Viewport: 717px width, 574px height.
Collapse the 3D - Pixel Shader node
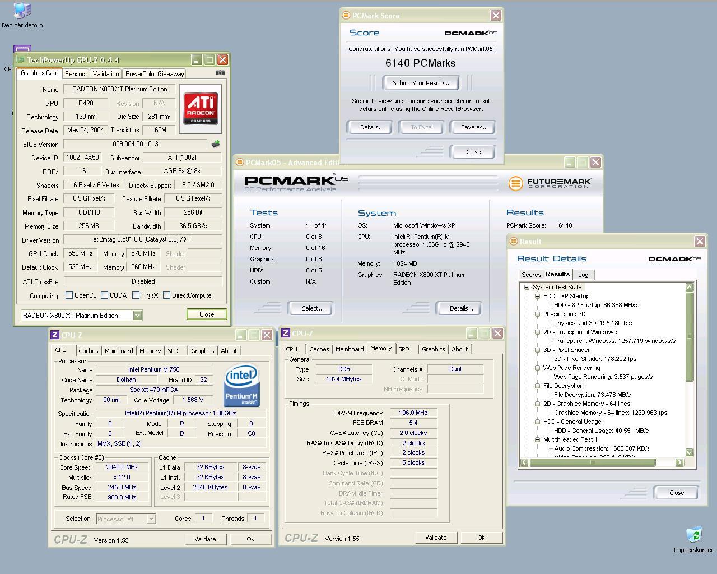[x=537, y=350]
